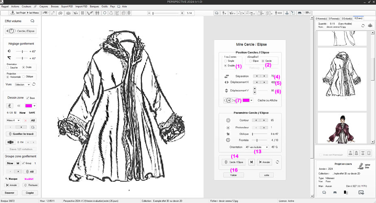Screen dimensions: 376x203
Task: Click the printer icon in Projet en cours
Action: pyautogui.click(x=335, y=192)
